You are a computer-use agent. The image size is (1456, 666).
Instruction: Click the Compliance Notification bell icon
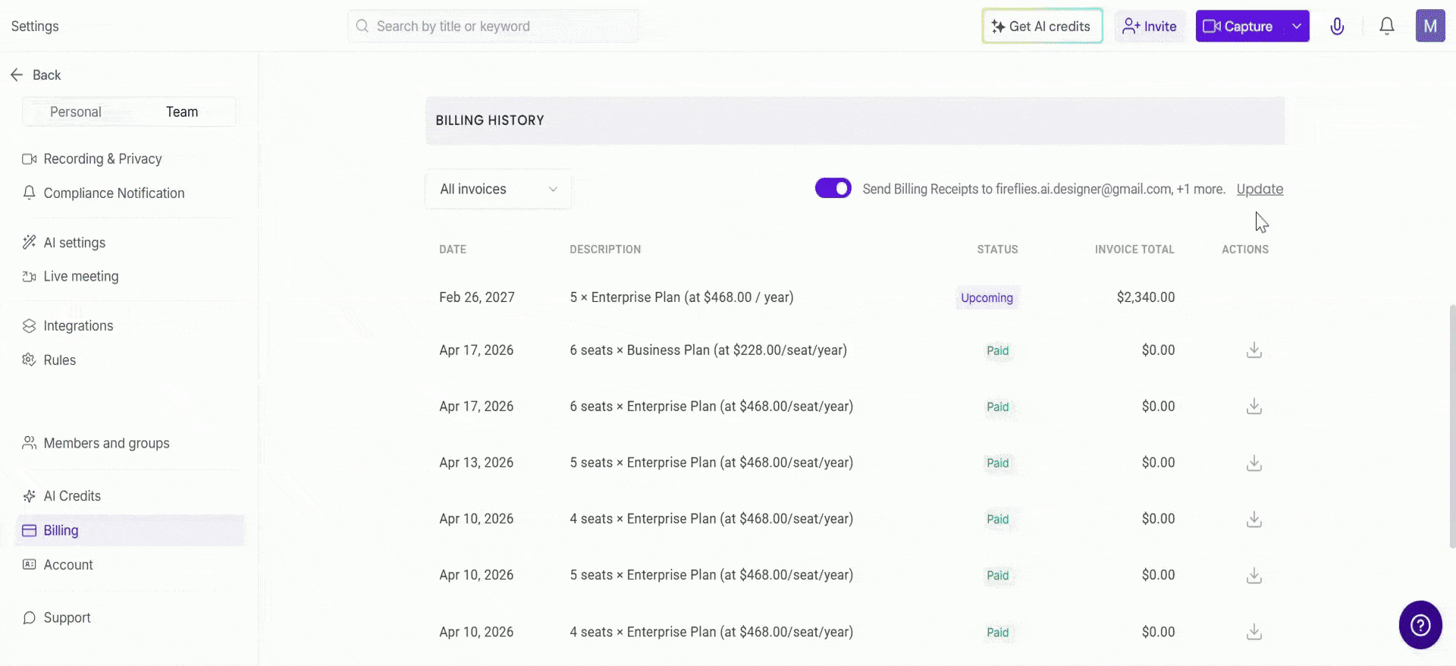point(29,193)
